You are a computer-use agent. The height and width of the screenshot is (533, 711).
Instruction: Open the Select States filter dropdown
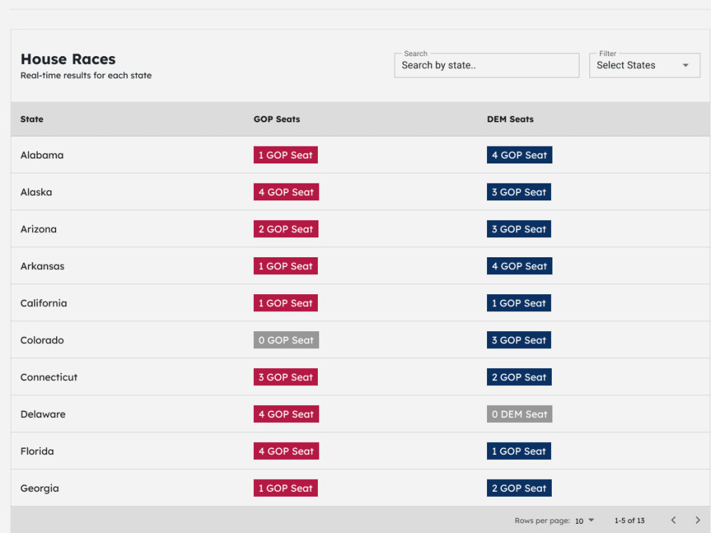[644, 65]
